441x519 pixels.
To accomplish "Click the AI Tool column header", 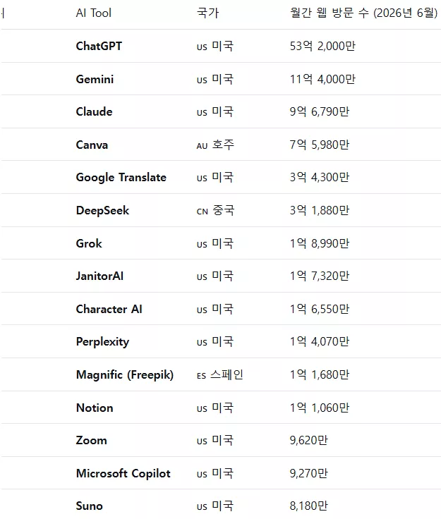I will [93, 13].
